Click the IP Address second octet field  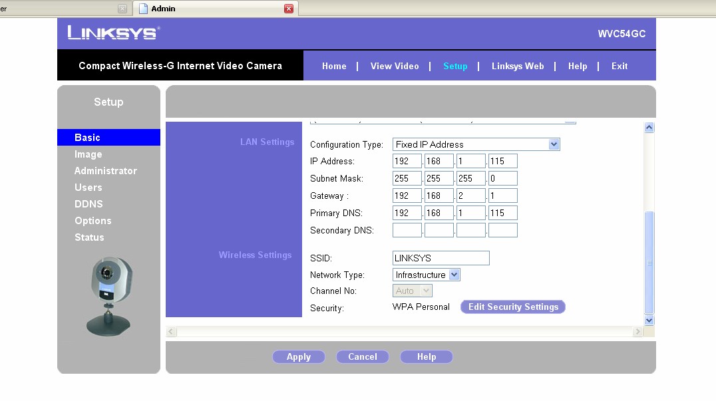[x=439, y=161]
